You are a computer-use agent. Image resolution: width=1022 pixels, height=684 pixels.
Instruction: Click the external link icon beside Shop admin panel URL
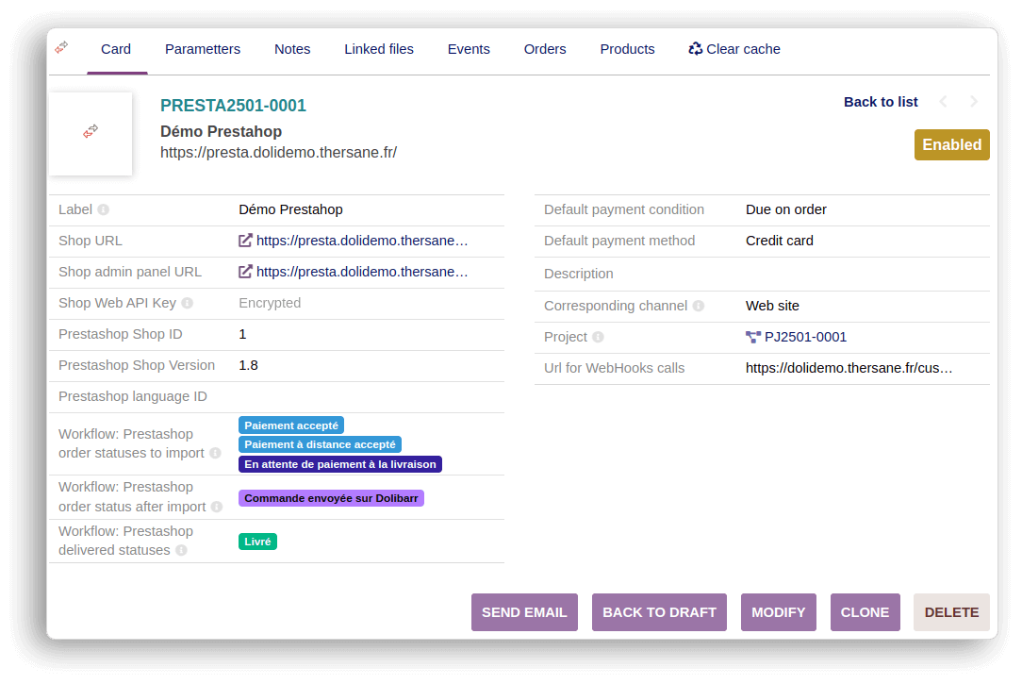[x=245, y=272]
